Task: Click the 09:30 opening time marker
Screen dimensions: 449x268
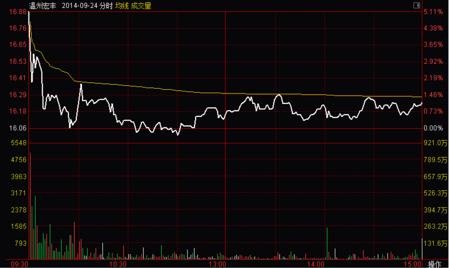Action: click(x=20, y=264)
